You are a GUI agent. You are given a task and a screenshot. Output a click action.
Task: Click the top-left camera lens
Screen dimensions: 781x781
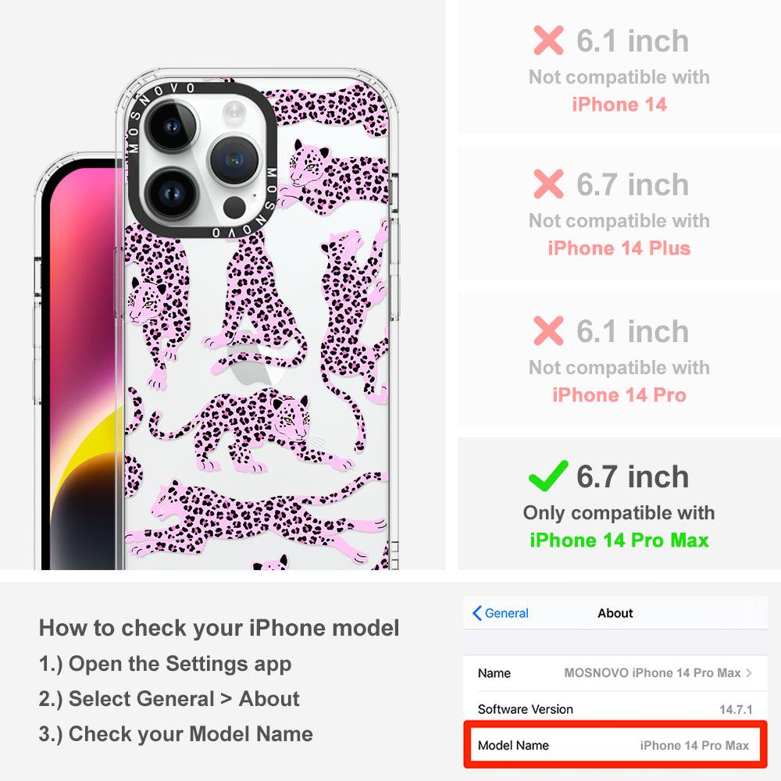click(173, 126)
